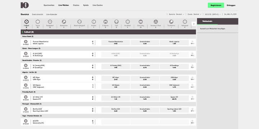Select the Basketball sport icon
Viewport: 259px width, 129px height.
tap(50, 21)
